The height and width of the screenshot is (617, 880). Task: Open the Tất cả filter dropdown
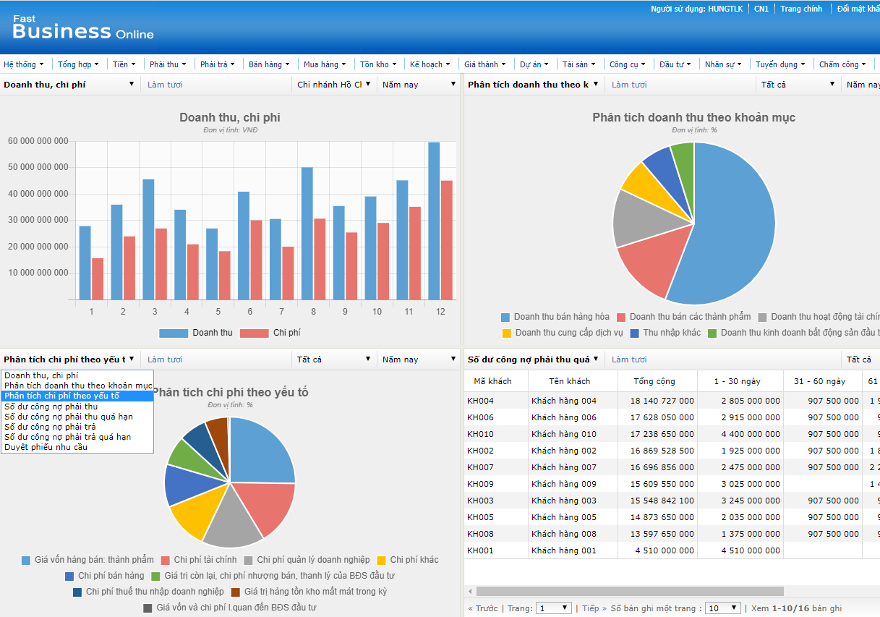pyautogui.click(x=798, y=84)
